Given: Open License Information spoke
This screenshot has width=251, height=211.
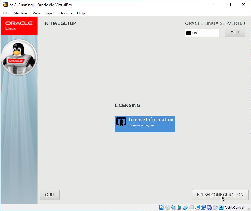Looking at the screenshot, I should (x=145, y=124).
